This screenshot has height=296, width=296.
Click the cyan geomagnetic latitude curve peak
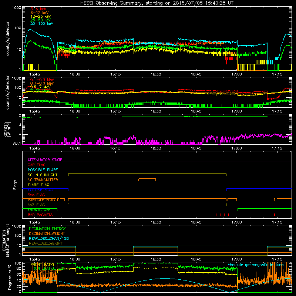164,279
